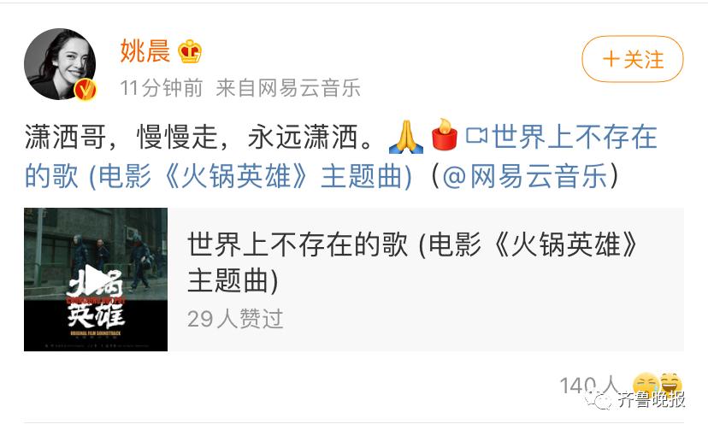The width and height of the screenshot is (708, 430).
Task: Play the 火锅英雄 soundtrack thumbnail
Action: point(94,280)
